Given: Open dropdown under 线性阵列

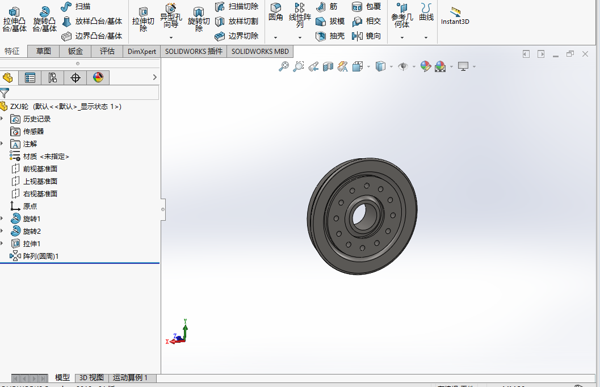Looking at the screenshot, I should pos(300,37).
